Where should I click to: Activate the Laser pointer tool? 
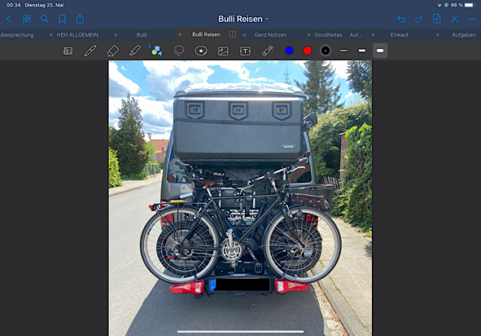point(268,50)
